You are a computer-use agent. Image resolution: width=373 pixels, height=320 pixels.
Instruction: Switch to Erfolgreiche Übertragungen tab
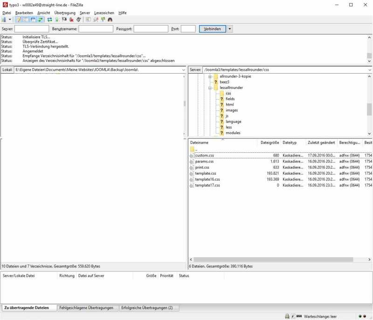tap(147, 308)
